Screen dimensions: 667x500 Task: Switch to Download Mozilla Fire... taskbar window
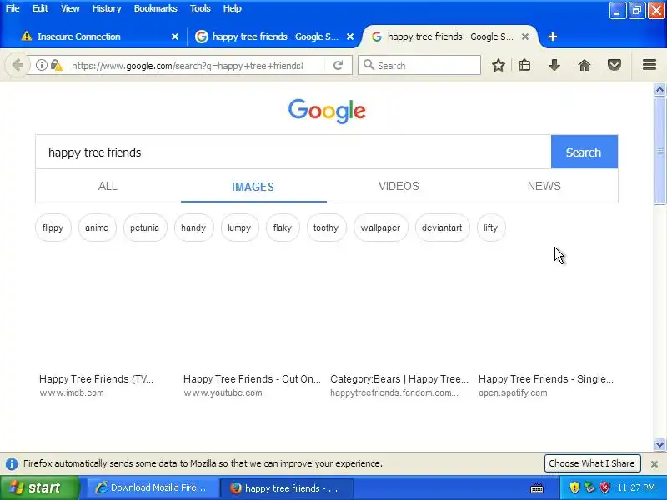153,487
